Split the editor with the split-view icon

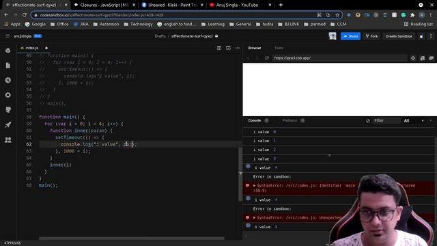click(219, 48)
